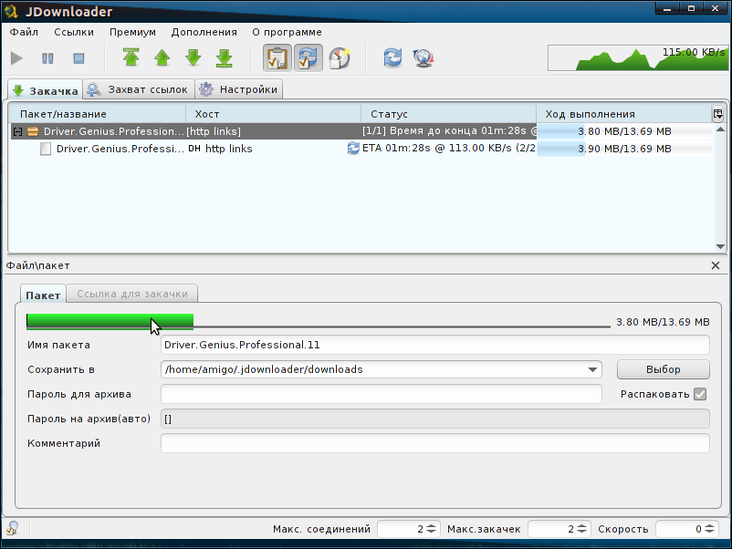Click the update globe icon
732x549 pixels.
tap(424, 57)
